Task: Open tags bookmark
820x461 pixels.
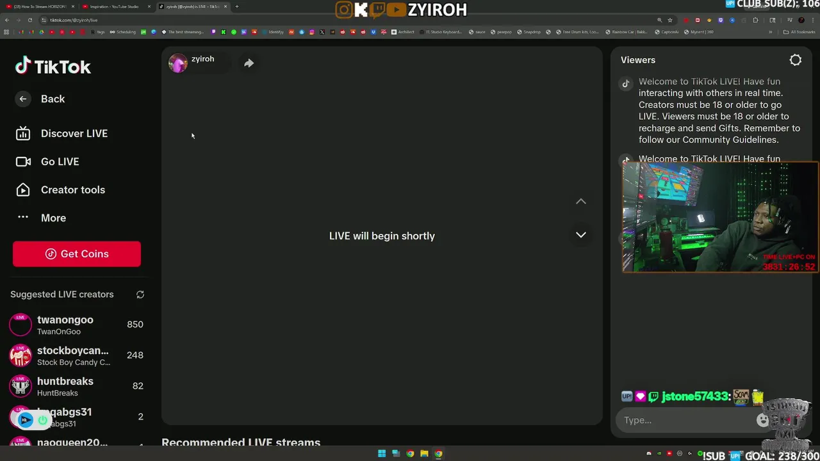Action: [98, 32]
